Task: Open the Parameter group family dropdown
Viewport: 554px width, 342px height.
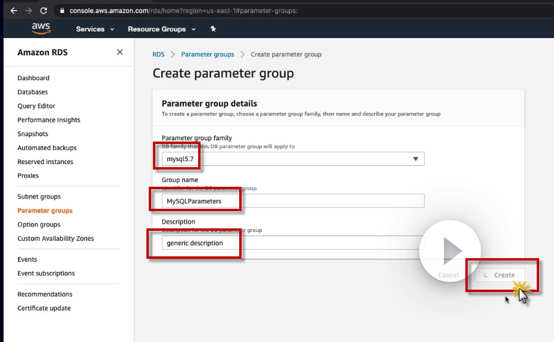Action: (x=293, y=159)
